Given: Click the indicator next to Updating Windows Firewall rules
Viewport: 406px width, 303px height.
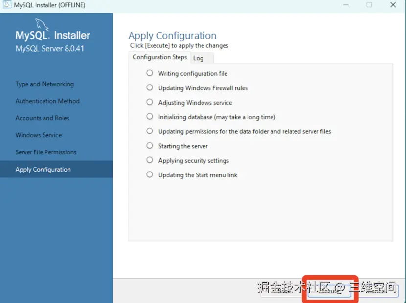Looking at the screenshot, I should 149,88.
